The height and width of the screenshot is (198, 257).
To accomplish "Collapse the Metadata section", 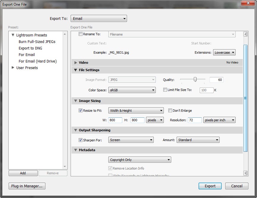I will [76, 150].
